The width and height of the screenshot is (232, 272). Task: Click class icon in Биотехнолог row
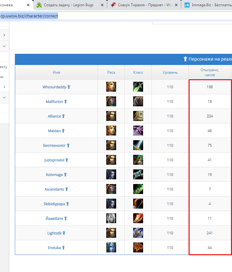pyautogui.click(x=138, y=145)
